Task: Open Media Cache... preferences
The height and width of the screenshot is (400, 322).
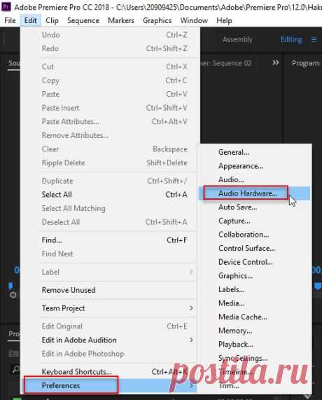Action: click(x=254, y=317)
